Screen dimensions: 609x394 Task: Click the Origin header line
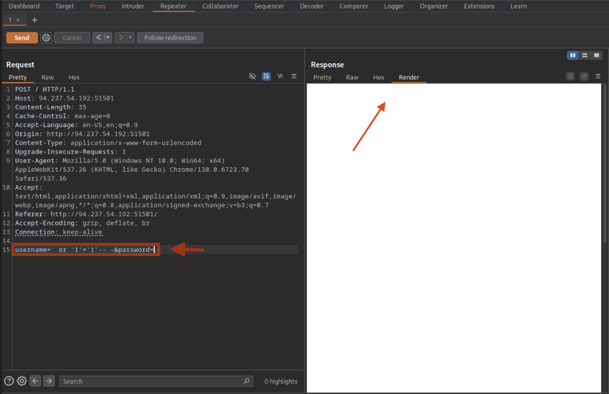coord(83,134)
